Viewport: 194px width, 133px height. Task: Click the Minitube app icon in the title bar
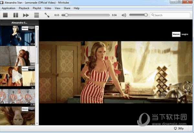tap(2, 3)
